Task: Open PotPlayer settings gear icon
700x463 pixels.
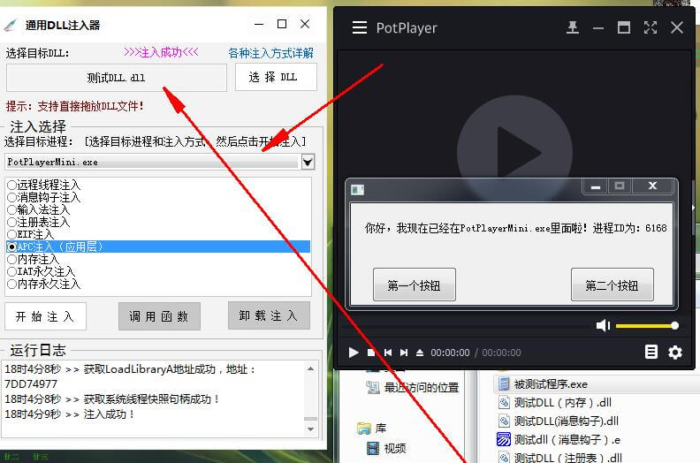Action: coord(675,352)
